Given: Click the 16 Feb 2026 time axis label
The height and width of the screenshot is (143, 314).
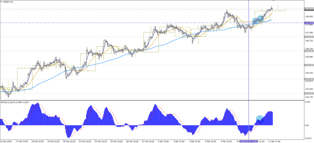Looking at the screenshot, I should pos(7,141).
